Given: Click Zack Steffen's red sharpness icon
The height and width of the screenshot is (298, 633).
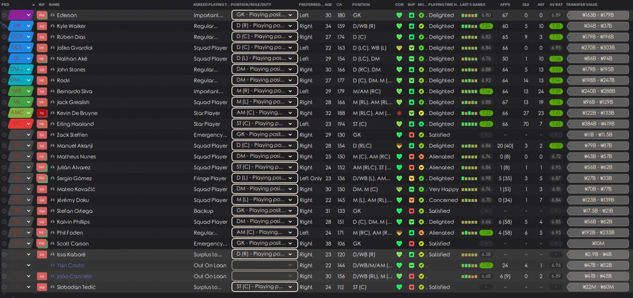Looking at the screenshot, I should click(x=411, y=135).
